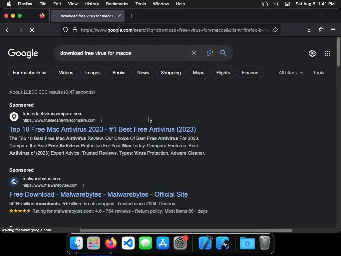Open the History menu
The width and height of the screenshot is (341, 256).
click(x=92, y=4)
